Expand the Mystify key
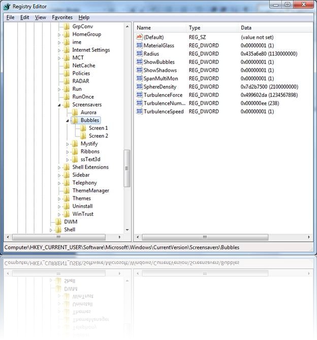This screenshot has height=340, width=317. (67, 144)
